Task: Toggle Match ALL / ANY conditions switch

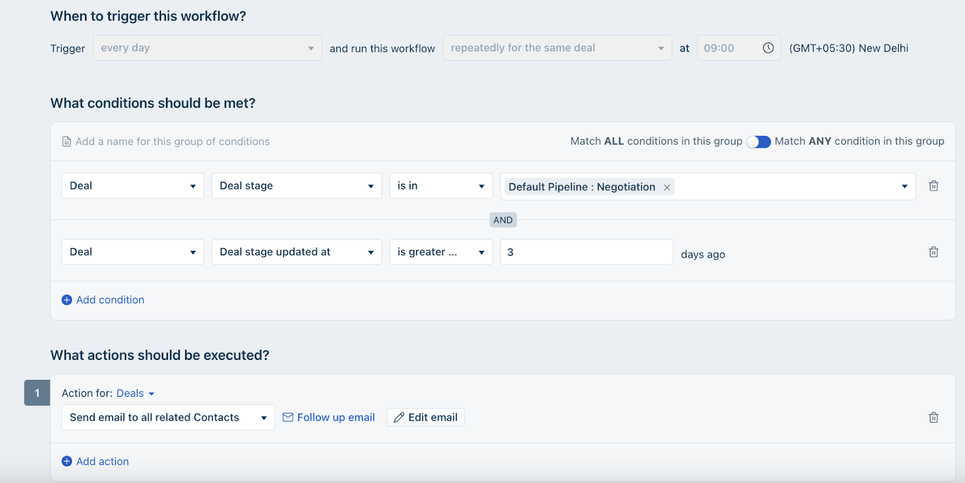Action: coord(758,142)
